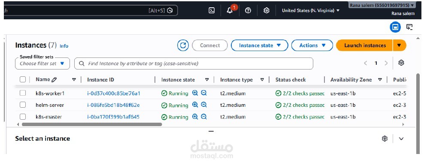
Task: Click page number 1 in pagination
Action: (x=376, y=63)
